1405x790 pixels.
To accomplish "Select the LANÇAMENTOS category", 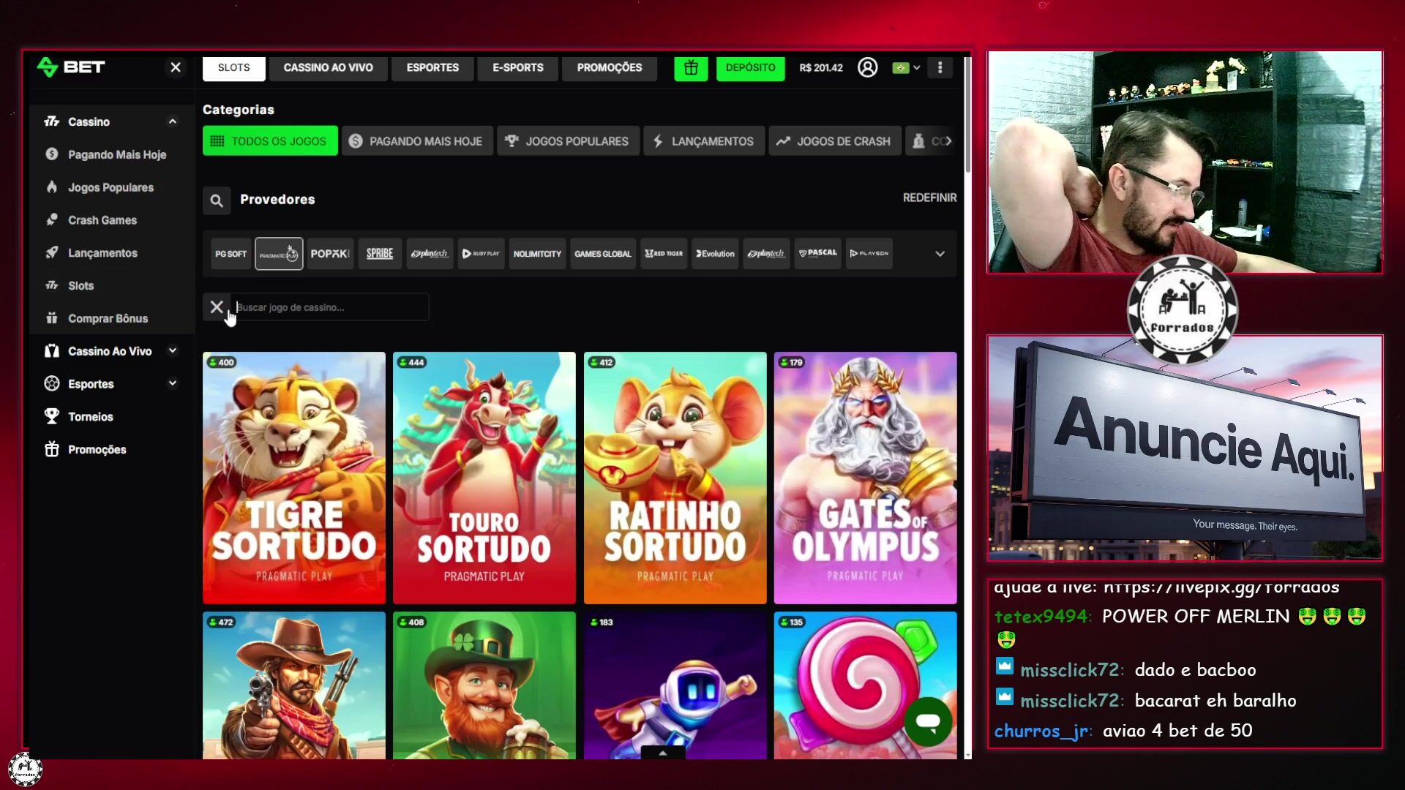I will click(x=704, y=141).
